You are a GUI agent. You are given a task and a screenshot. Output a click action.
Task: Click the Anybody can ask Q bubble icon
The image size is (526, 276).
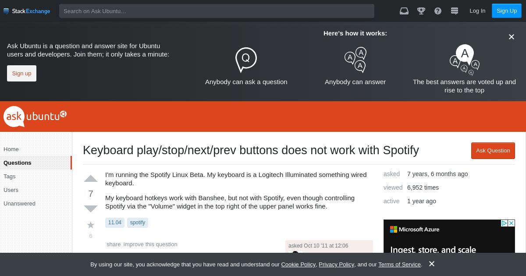click(246, 60)
